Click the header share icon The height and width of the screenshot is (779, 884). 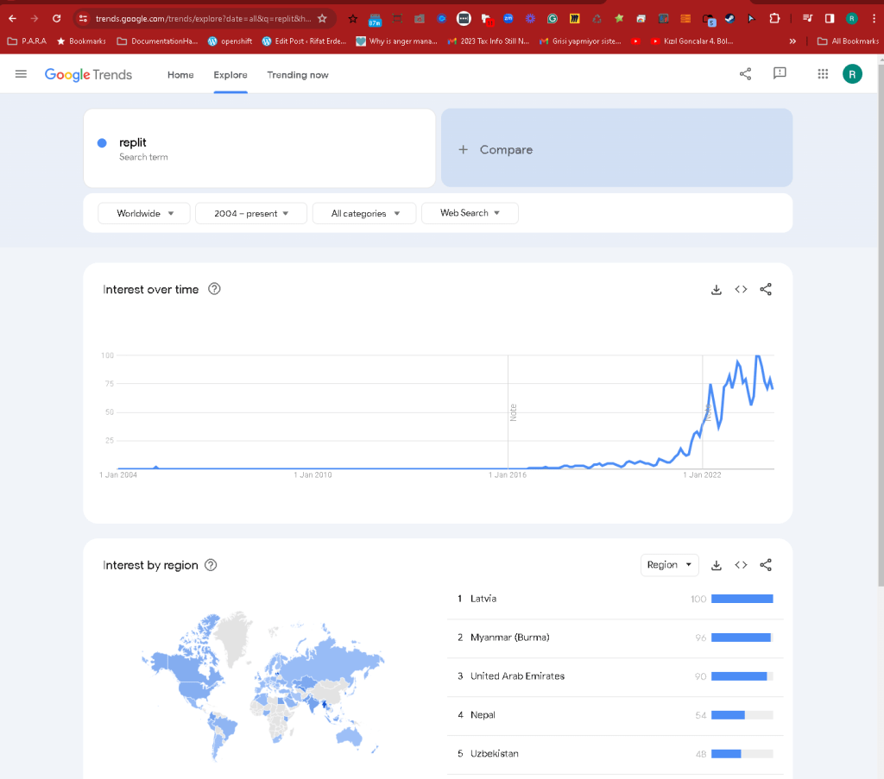point(745,74)
